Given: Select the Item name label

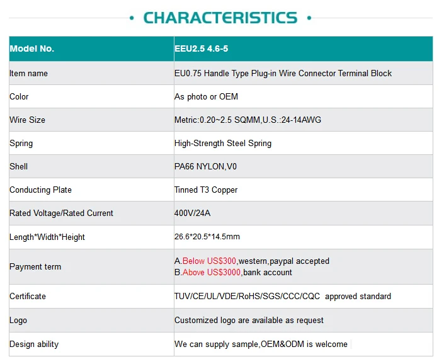Looking at the screenshot, I should tap(28, 73).
